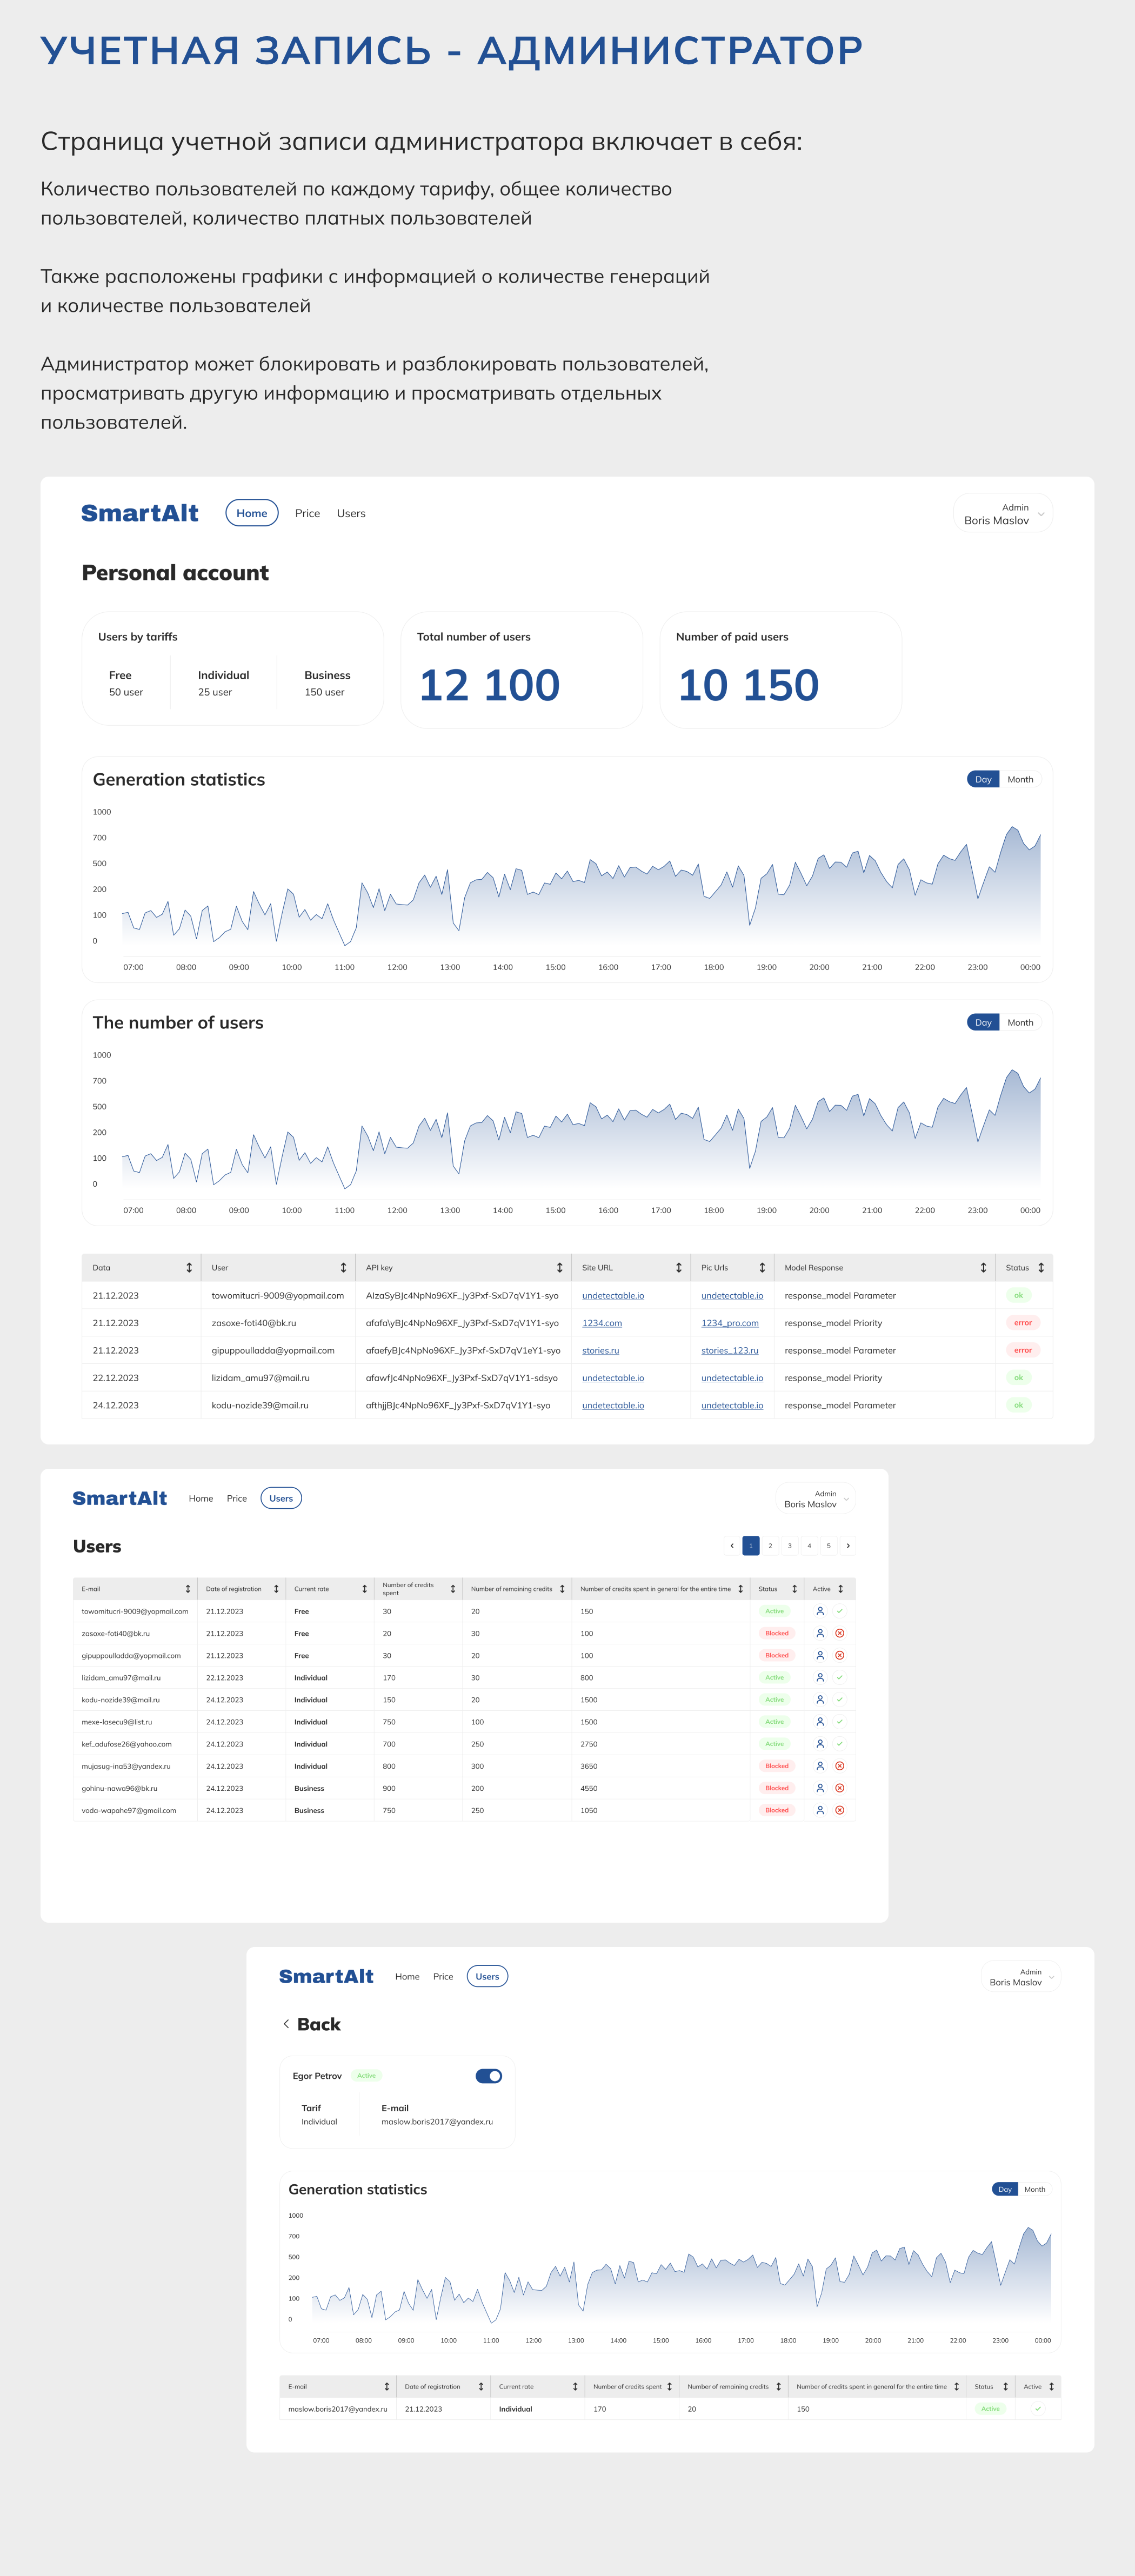Open user profile icon for towomitucri-9009@yopmail.com
The image size is (1135, 2576).
point(820,1611)
